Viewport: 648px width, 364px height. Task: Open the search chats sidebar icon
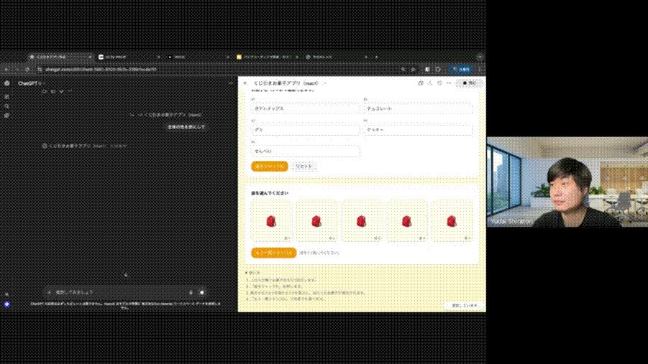tap(6, 106)
